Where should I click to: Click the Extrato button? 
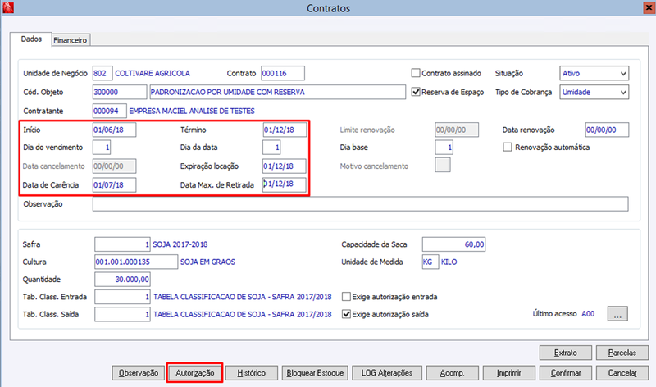pos(566,353)
